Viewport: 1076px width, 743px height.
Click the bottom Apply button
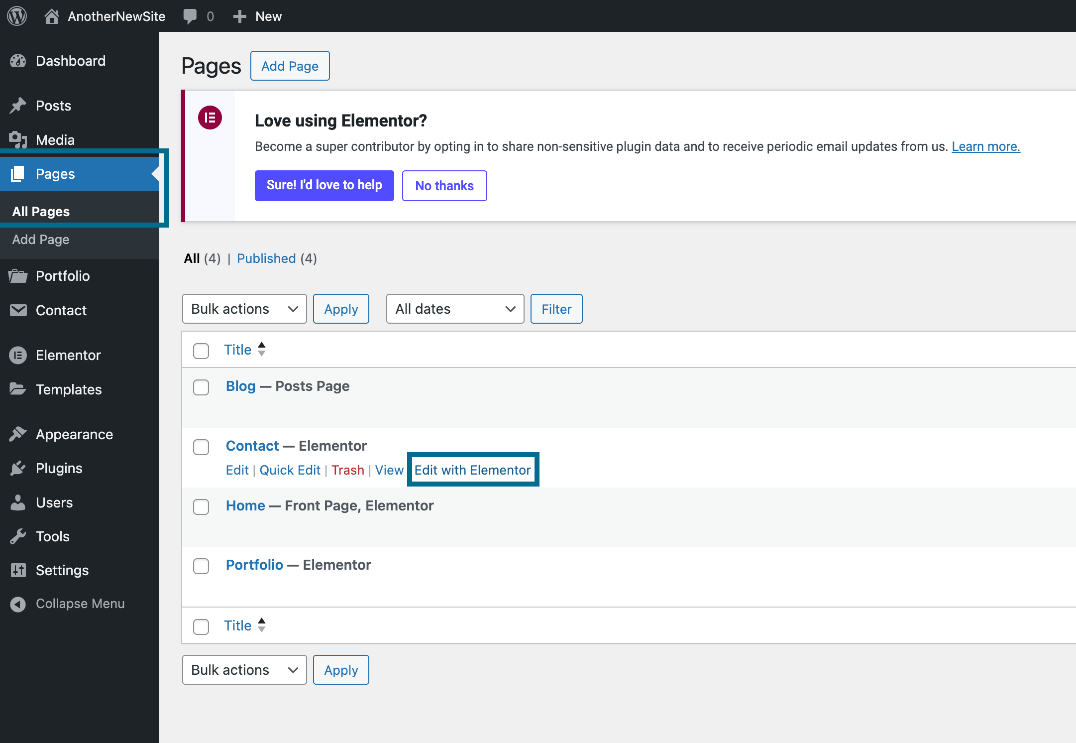click(341, 670)
